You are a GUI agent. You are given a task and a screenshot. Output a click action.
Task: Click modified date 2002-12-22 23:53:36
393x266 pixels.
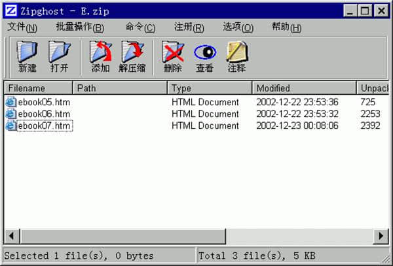[297, 102]
